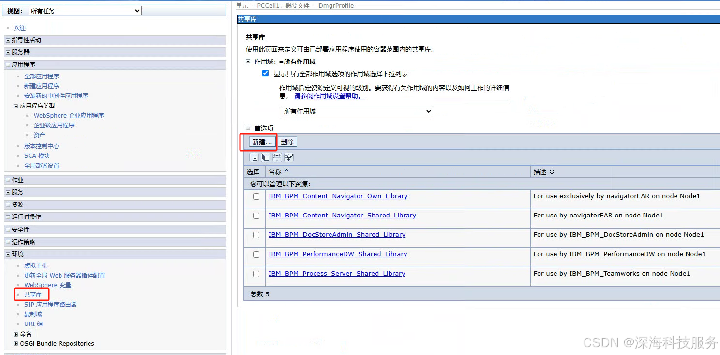Viewport: 720px width, 355px height.
Task: Click description 'For use by IBM_BPM_Teamworks on node Node1'
Action: click(x=612, y=274)
